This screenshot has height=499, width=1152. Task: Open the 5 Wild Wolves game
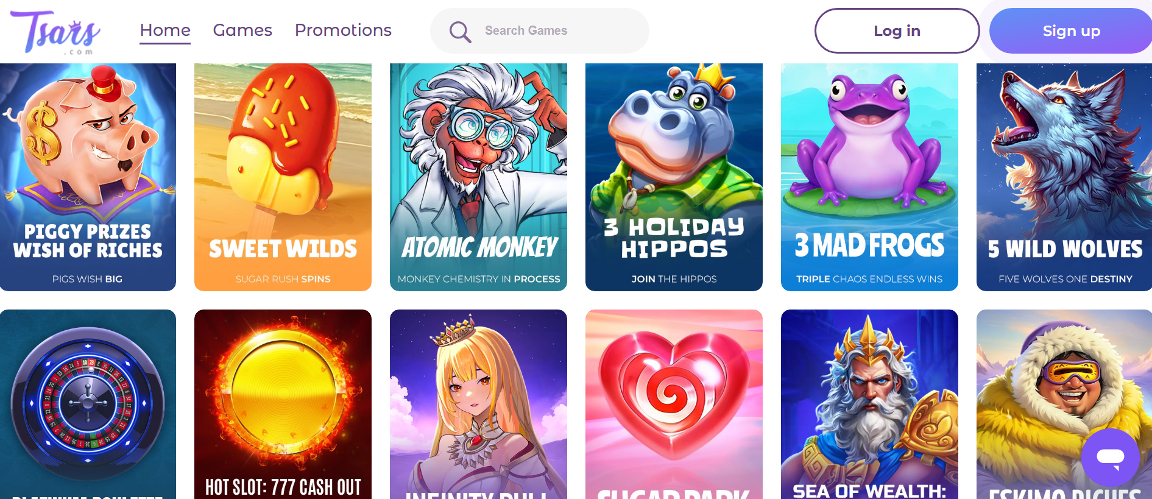click(x=1064, y=177)
